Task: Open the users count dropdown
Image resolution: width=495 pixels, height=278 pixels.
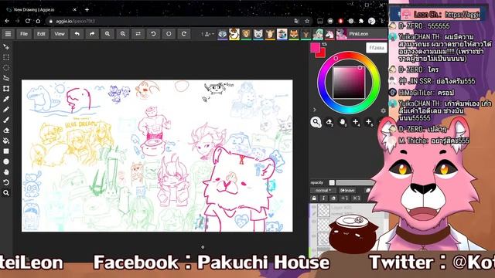Action: pyautogui.click(x=207, y=34)
